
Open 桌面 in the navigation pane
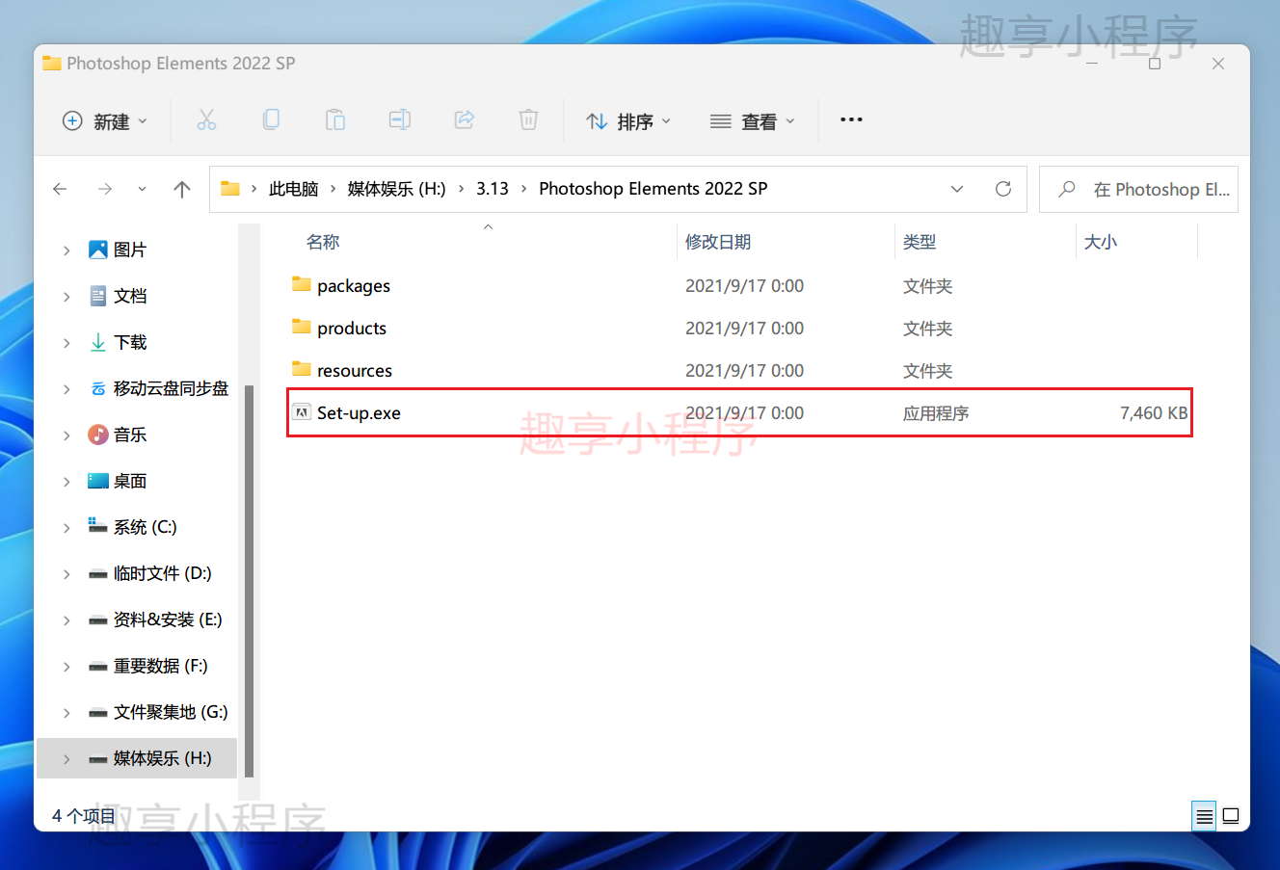pyautogui.click(x=130, y=481)
